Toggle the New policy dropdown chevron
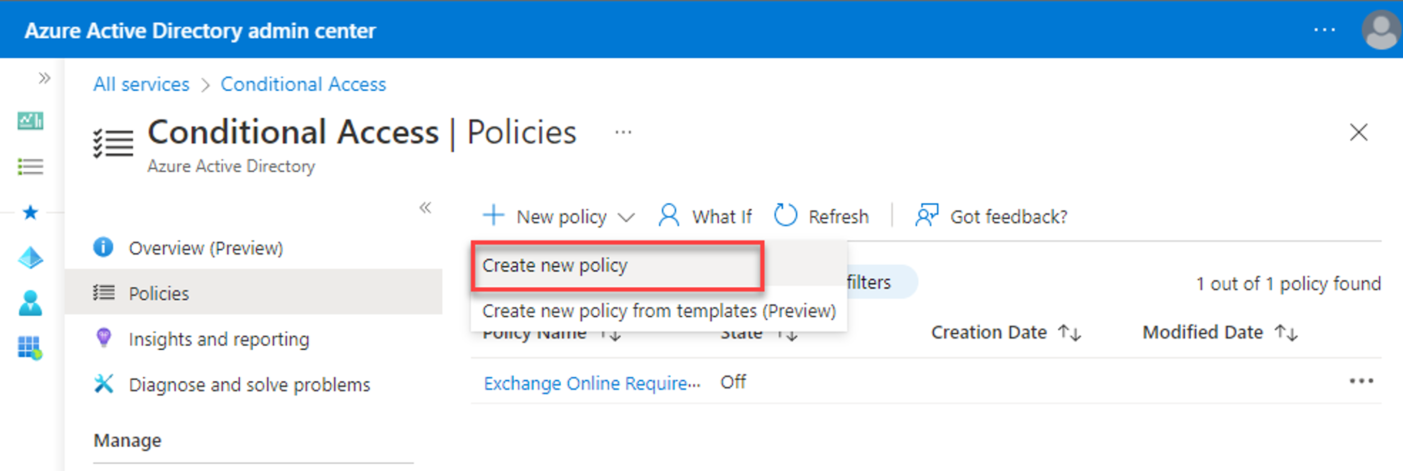Viewport: 1403px width, 471px height. coord(626,218)
